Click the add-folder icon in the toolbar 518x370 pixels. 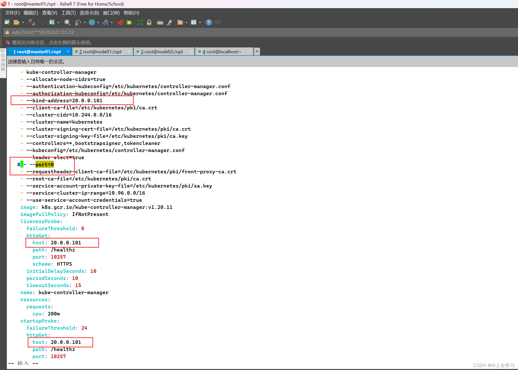click(x=180, y=22)
